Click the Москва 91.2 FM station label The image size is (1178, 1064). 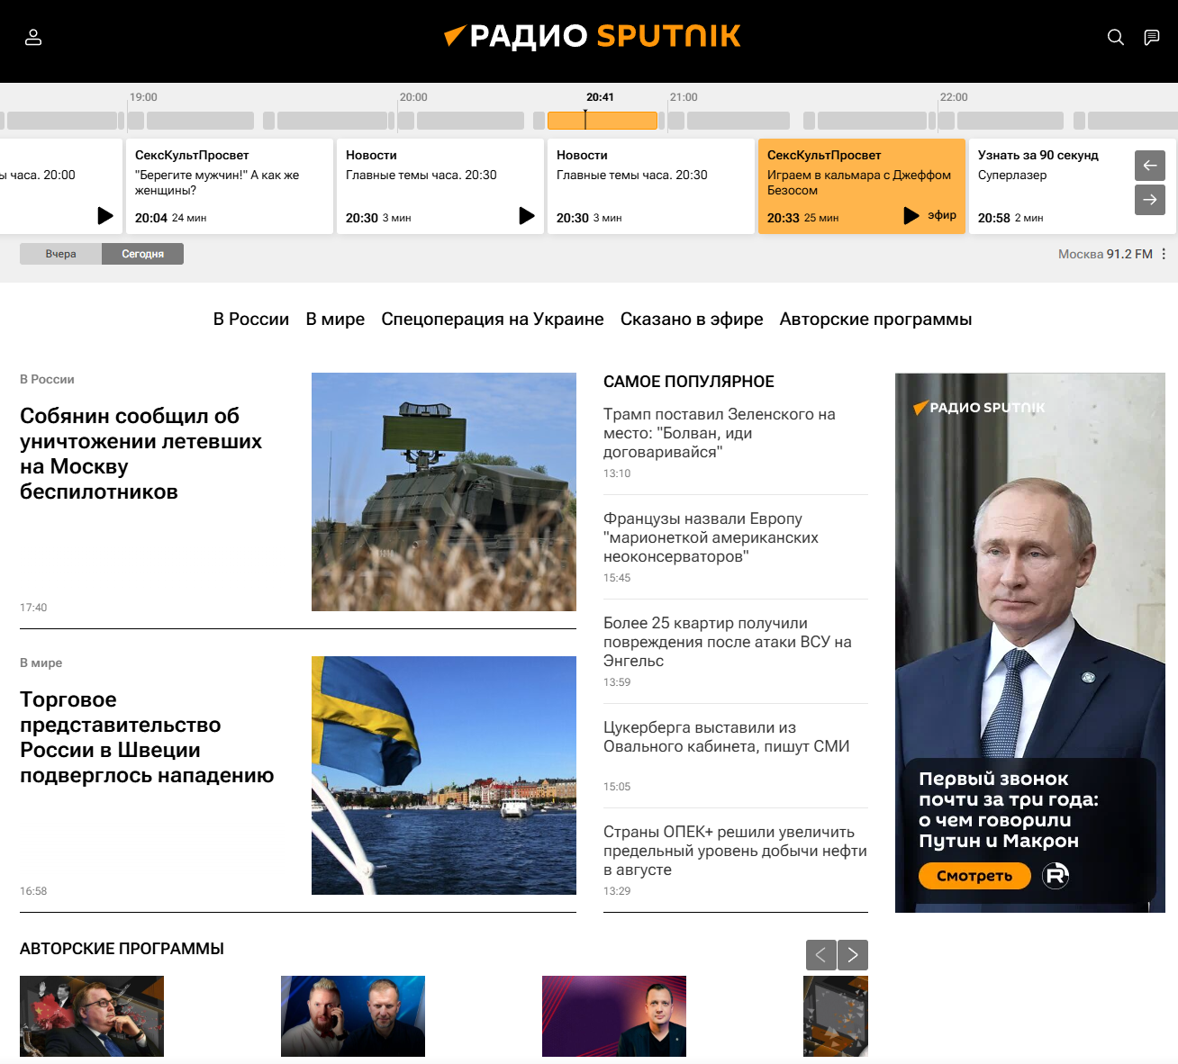[x=1105, y=254]
